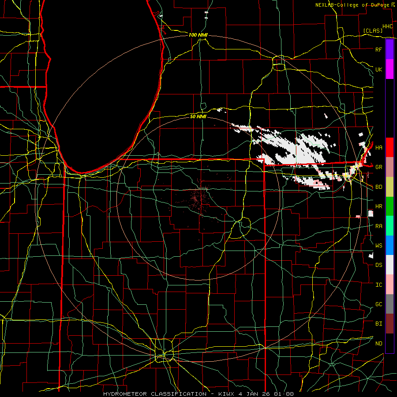Click the UK magenta color swatch in legend

coord(390,69)
